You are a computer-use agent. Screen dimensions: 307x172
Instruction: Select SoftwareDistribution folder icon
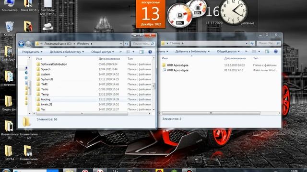point(38,64)
